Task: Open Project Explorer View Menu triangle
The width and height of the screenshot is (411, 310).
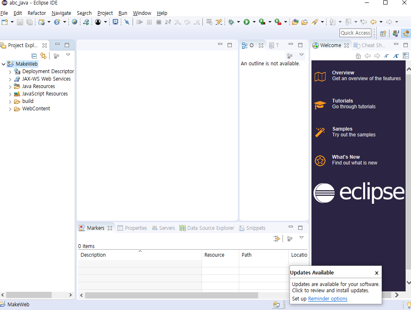Action: (68, 55)
